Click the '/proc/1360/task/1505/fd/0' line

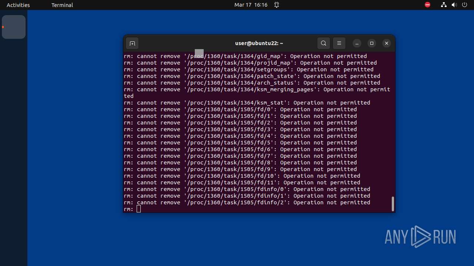tap(240, 109)
